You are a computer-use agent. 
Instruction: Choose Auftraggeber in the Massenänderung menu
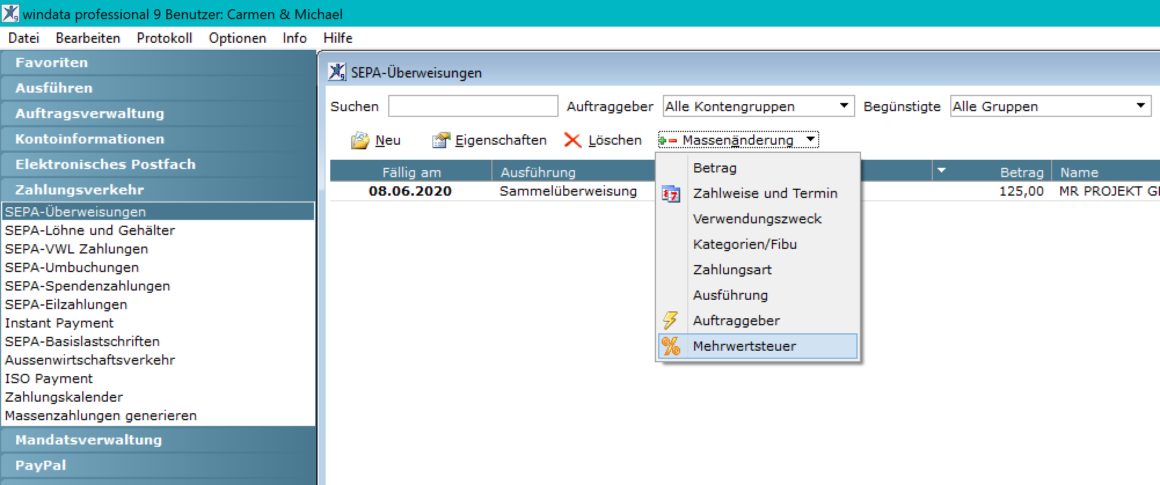point(758,321)
